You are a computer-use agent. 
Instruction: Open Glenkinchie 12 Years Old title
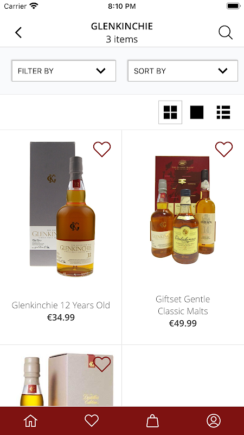(x=61, y=305)
